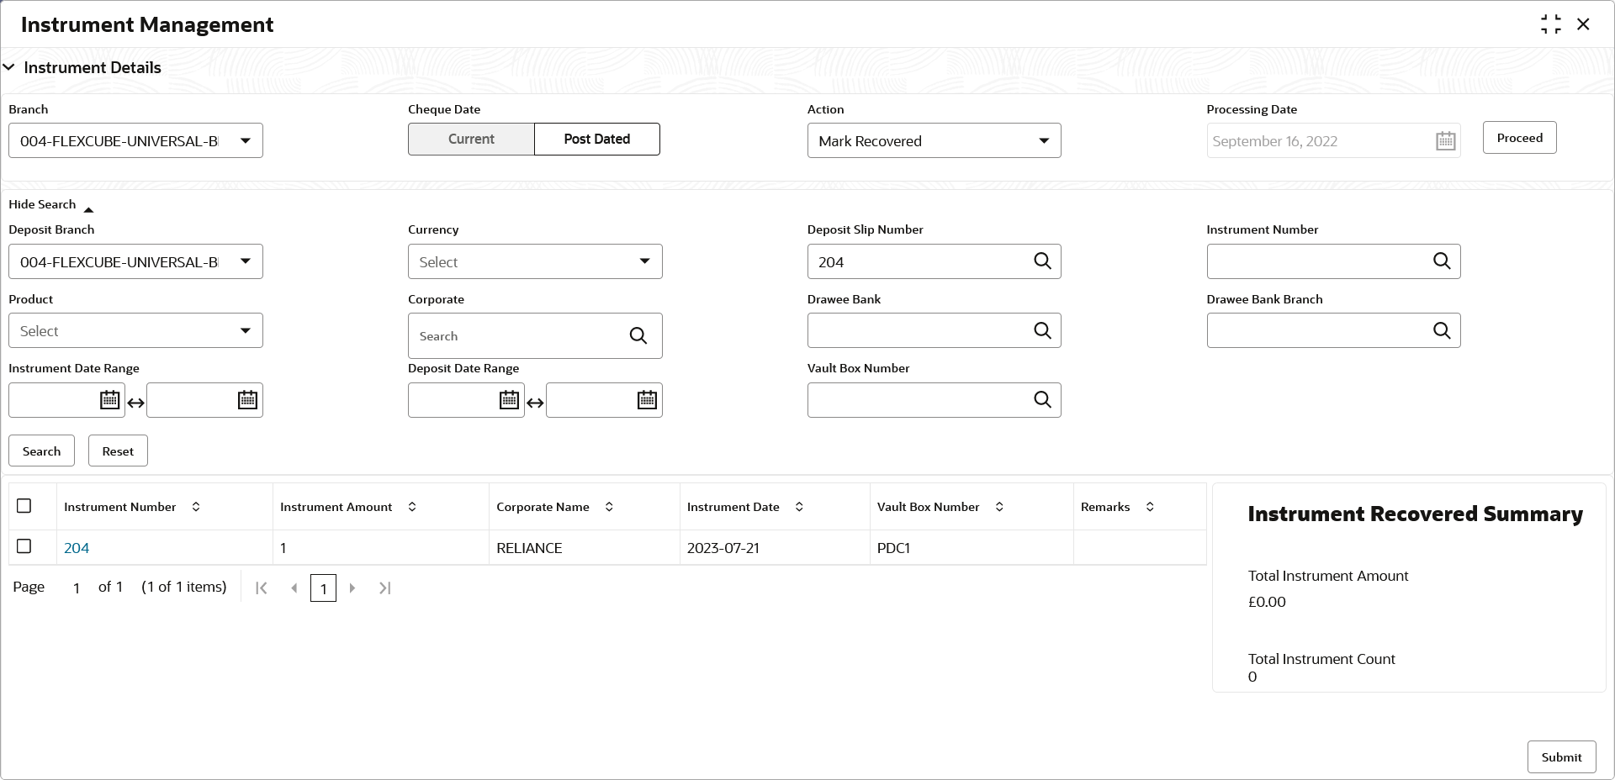
Task: Collapse the Instrument Details section
Action: pos(9,67)
